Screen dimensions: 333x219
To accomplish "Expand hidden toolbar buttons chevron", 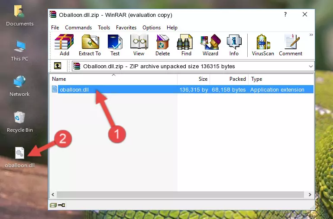I will [311, 35].
